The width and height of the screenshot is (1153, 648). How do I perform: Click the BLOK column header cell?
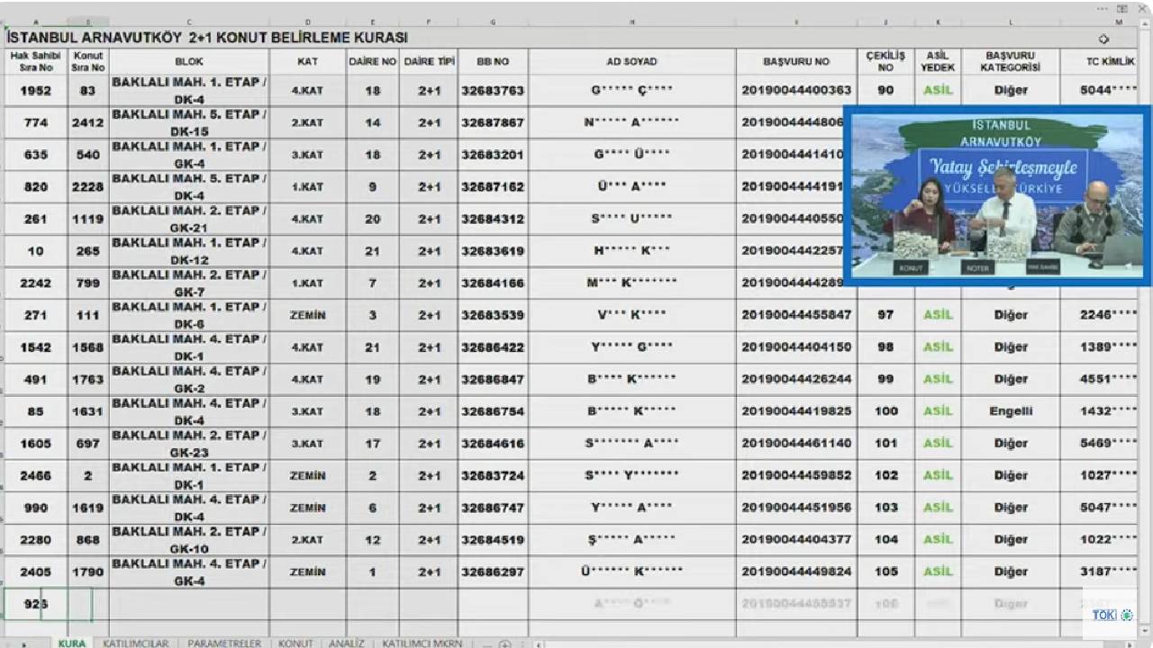tap(189, 61)
